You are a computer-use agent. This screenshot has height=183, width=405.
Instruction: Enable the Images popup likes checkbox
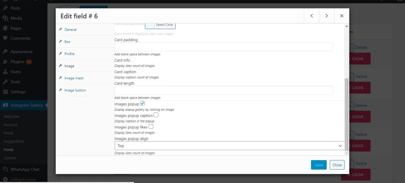coord(151,127)
